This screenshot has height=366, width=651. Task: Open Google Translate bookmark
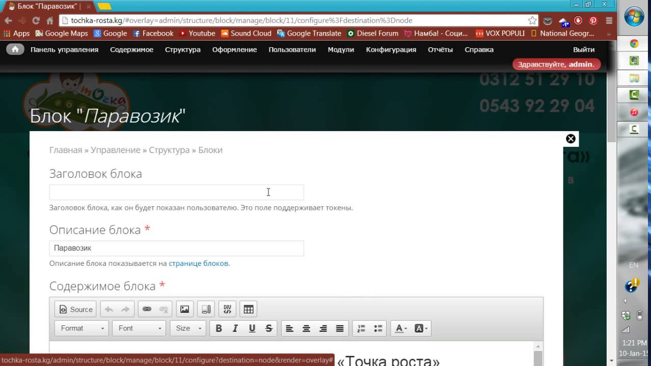309,33
